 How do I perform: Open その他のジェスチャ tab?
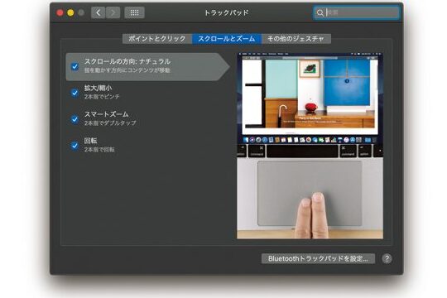296,39
